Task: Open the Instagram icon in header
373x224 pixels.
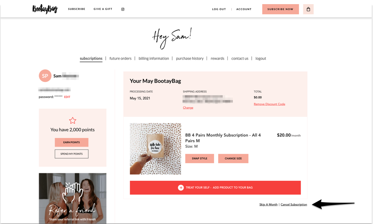Action: [x=123, y=9]
